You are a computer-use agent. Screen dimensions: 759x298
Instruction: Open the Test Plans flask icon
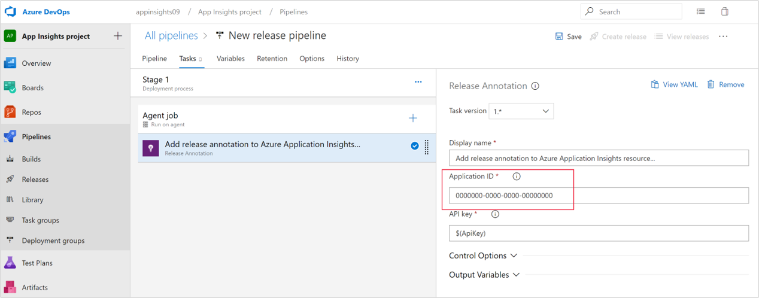(10, 263)
